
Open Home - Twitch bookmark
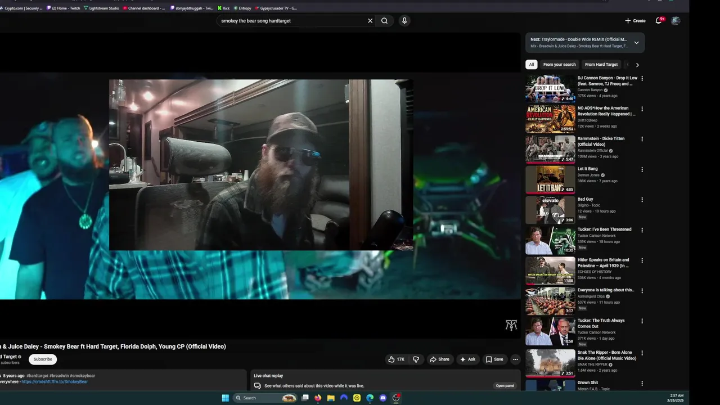pyautogui.click(x=63, y=8)
